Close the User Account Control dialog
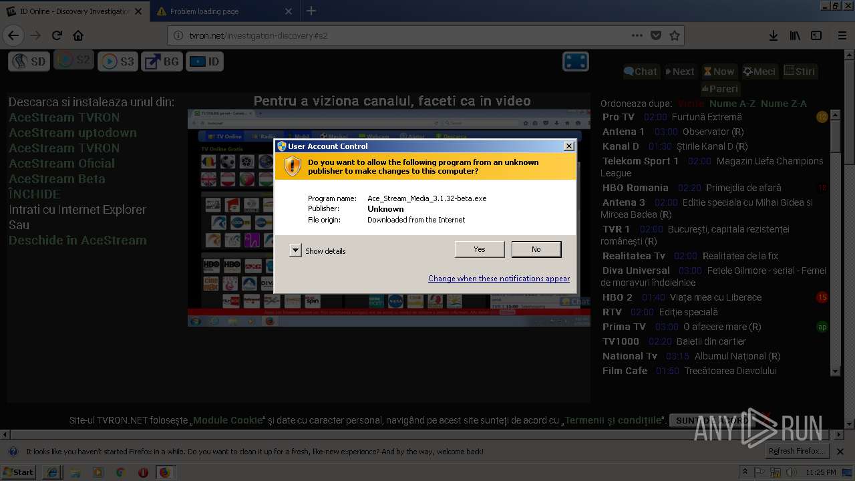The image size is (855, 481). click(x=569, y=146)
